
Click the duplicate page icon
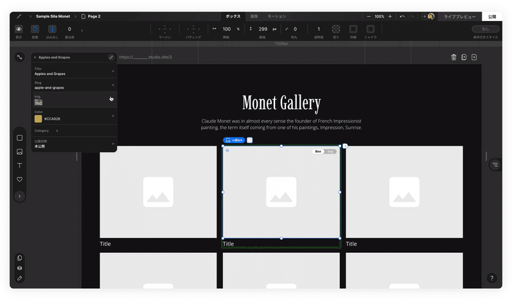point(464,57)
